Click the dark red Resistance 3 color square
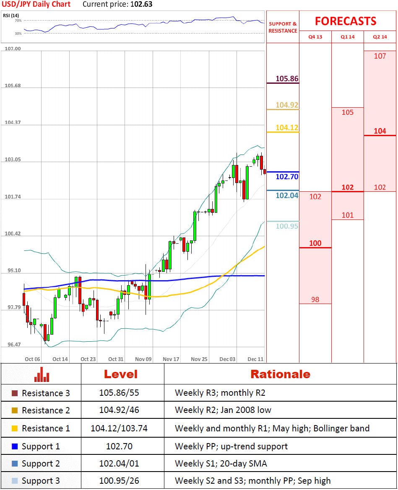The image size is (398, 490). point(15,393)
